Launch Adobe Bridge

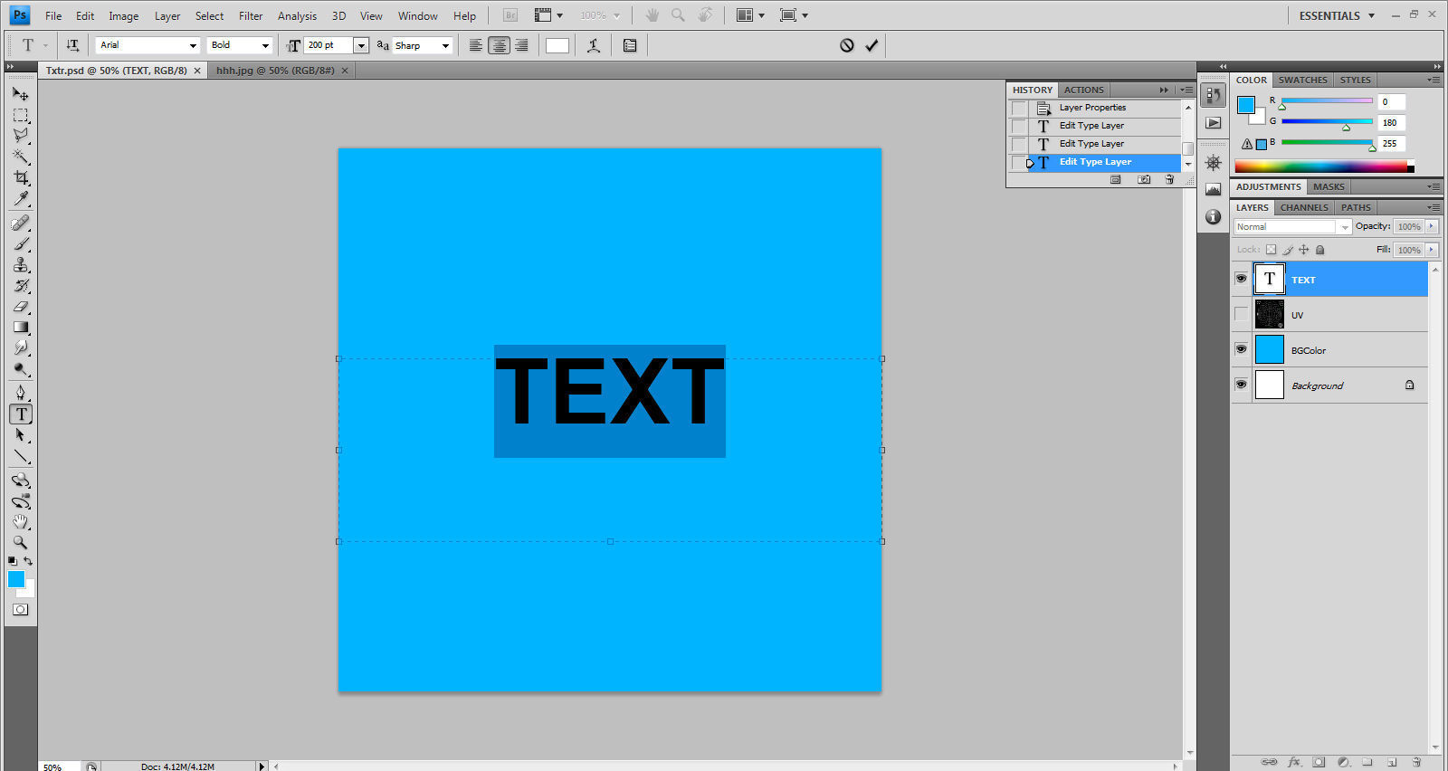[x=510, y=15]
